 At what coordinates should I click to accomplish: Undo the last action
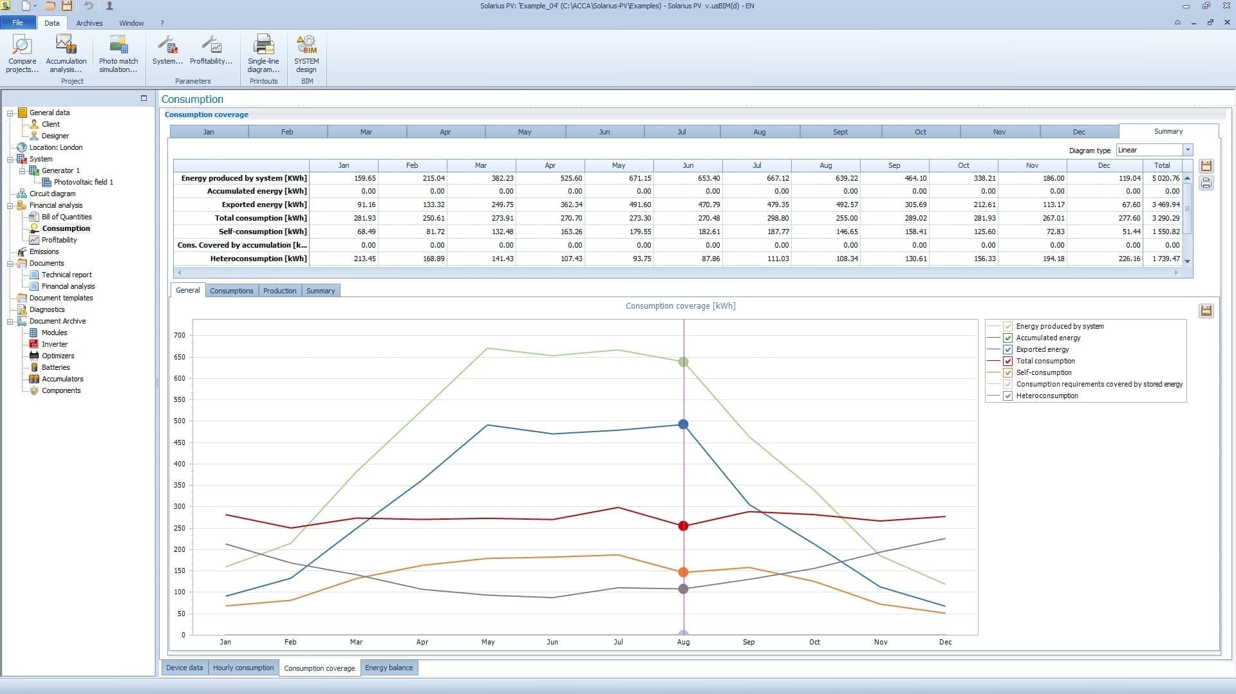click(88, 6)
